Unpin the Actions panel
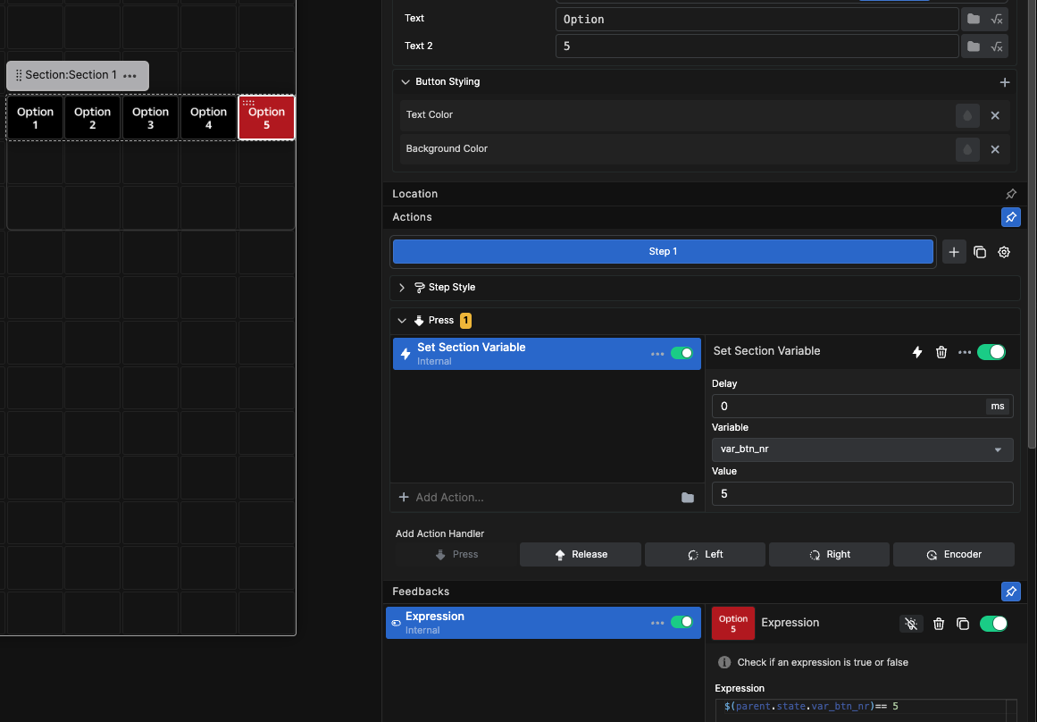 click(x=1010, y=217)
